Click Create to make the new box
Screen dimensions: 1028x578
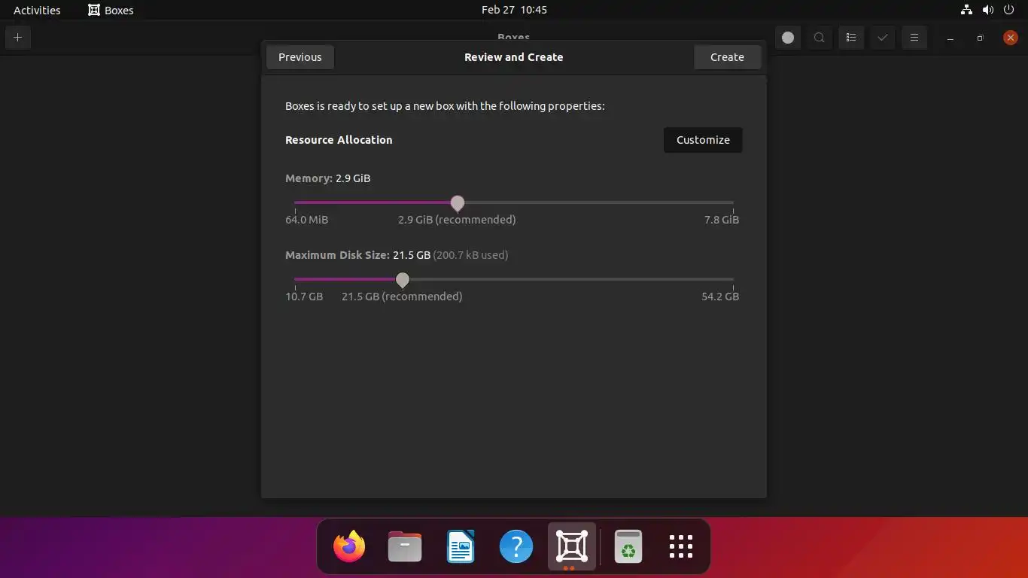[x=727, y=57]
